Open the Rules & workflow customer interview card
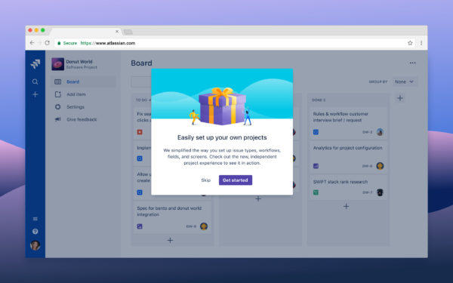This screenshot has height=283, width=453. click(348, 124)
